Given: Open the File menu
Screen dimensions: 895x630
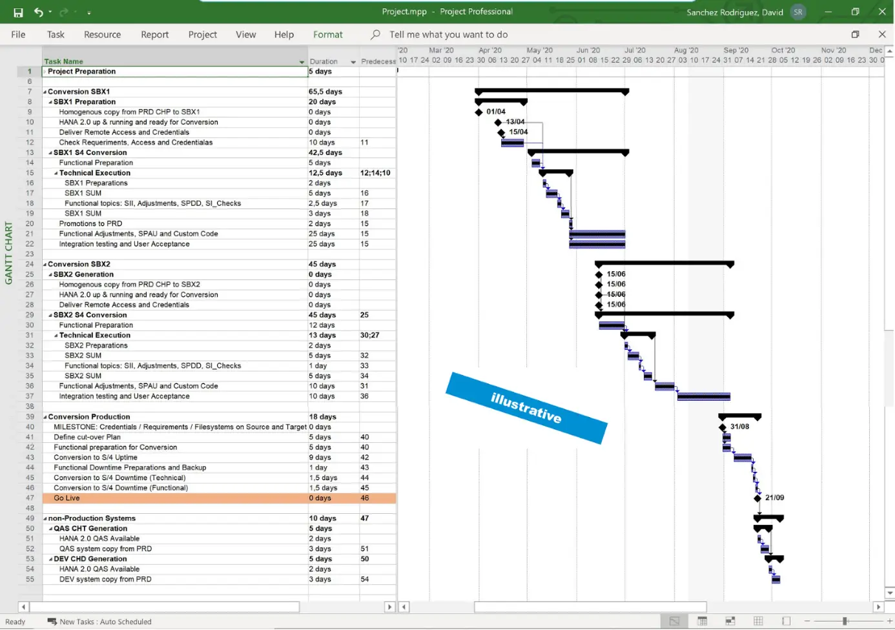Looking at the screenshot, I should click(x=18, y=34).
